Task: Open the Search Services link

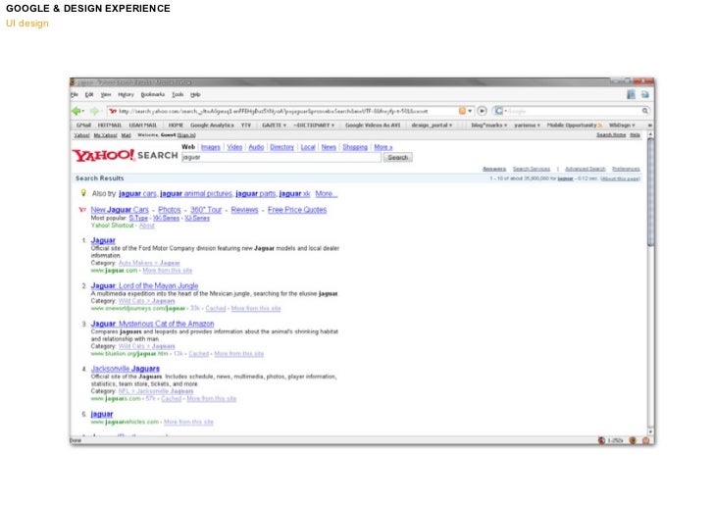Action: tap(532, 169)
